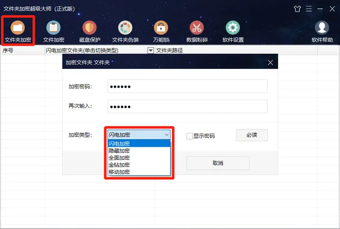Viewport: 340px width, 229px height.
Task: Click the 闪电加密文件夹 column header
Action: click(x=96, y=51)
